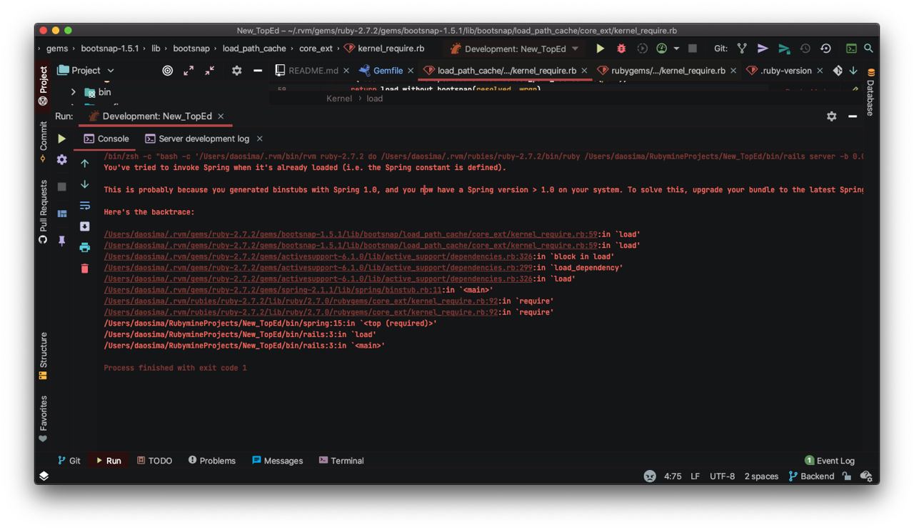
Task: Stop the process using the toolbar stop square
Action: [692, 49]
